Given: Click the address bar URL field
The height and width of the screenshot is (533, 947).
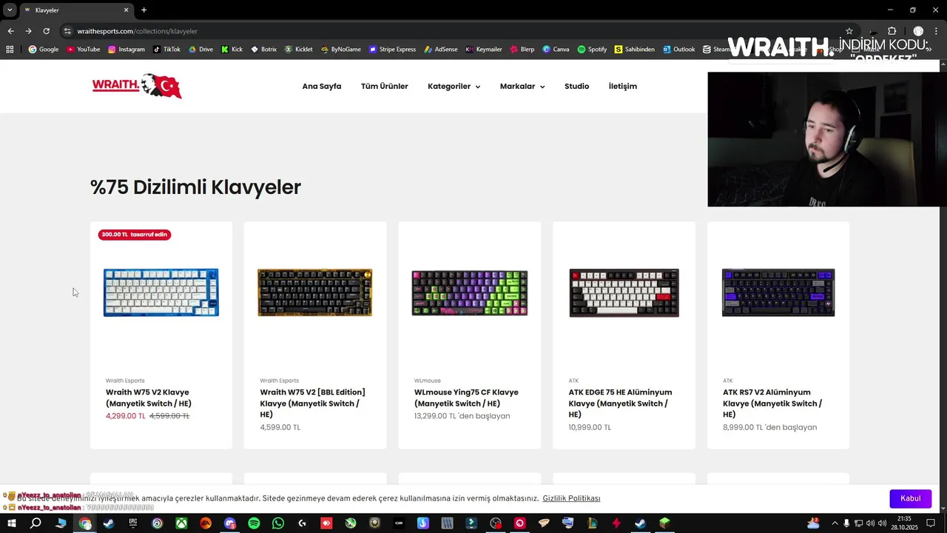Looking at the screenshot, I should pos(444,31).
